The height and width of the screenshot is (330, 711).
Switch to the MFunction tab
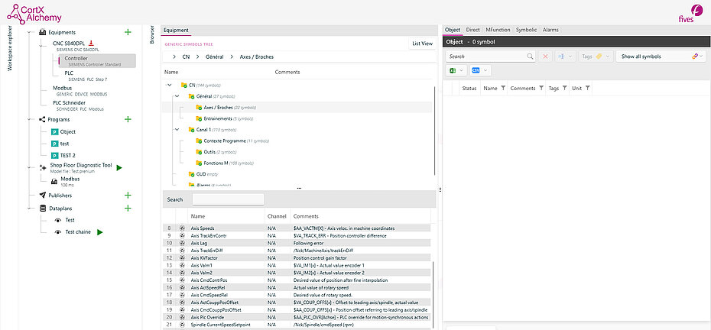498,30
